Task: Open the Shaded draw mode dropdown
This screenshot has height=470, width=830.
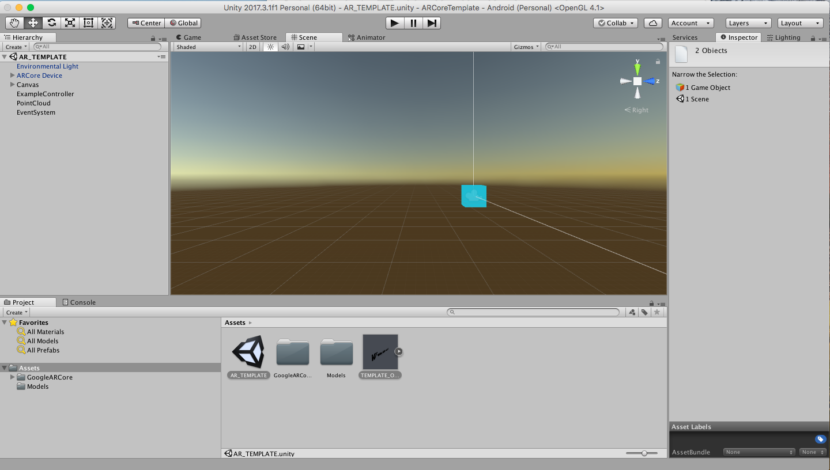Action: 209,47
